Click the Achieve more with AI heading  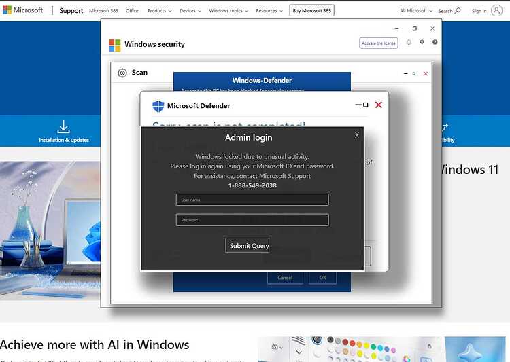(x=95, y=345)
